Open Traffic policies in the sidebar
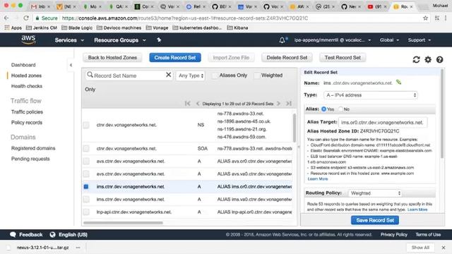The height and width of the screenshot is (254, 452). [27, 111]
